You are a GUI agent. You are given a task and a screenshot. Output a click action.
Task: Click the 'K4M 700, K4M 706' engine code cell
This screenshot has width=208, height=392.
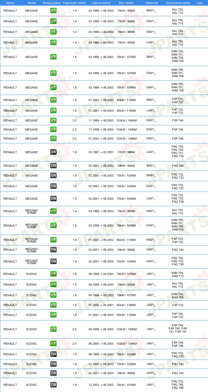pyautogui.click(x=178, y=296)
